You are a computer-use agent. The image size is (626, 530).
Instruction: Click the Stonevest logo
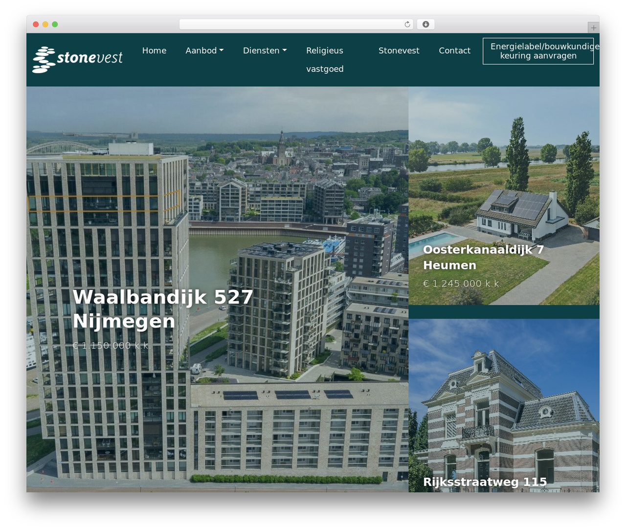pyautogui.click(x=77, y=60)
